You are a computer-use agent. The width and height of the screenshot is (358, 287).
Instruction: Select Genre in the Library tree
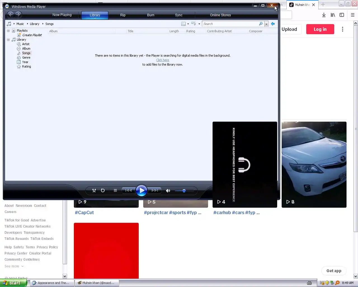pos(26,57)
